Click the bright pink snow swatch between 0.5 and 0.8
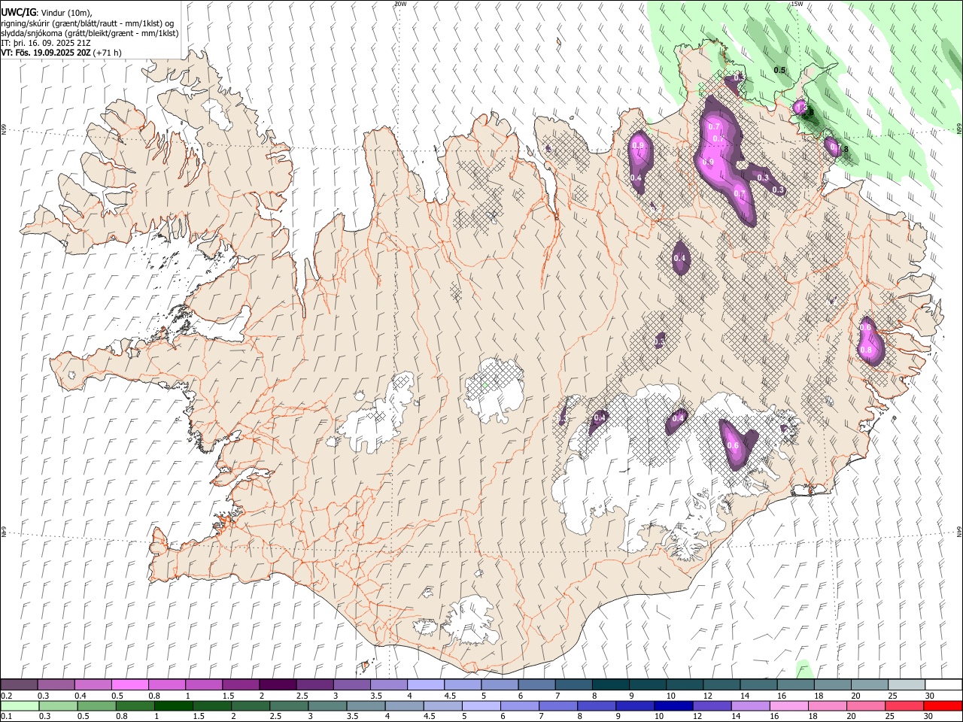This screenshot has width=963, height=722. (129, 684)
